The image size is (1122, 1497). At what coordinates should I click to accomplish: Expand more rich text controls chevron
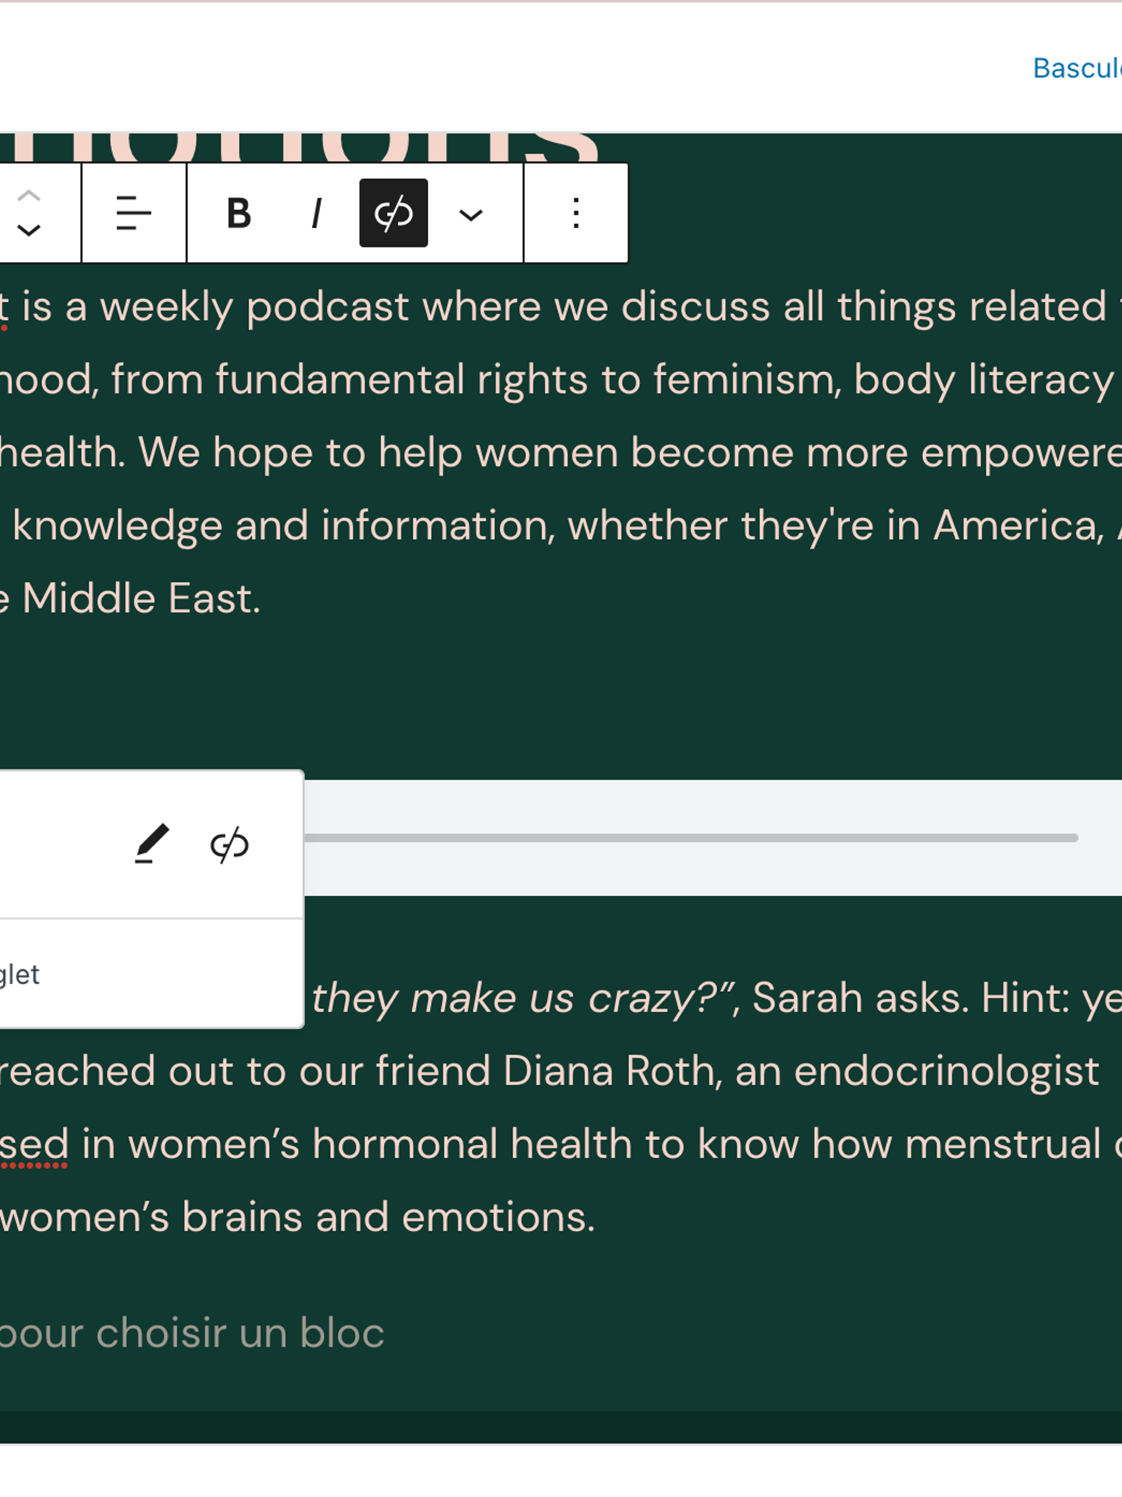[470, 215]
